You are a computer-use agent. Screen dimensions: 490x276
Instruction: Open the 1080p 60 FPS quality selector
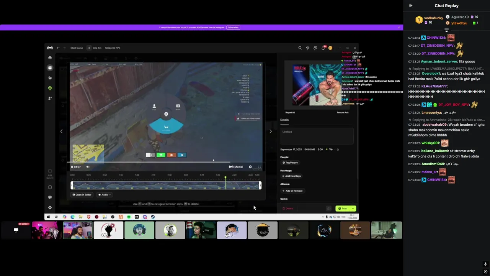tap(113, 48)
